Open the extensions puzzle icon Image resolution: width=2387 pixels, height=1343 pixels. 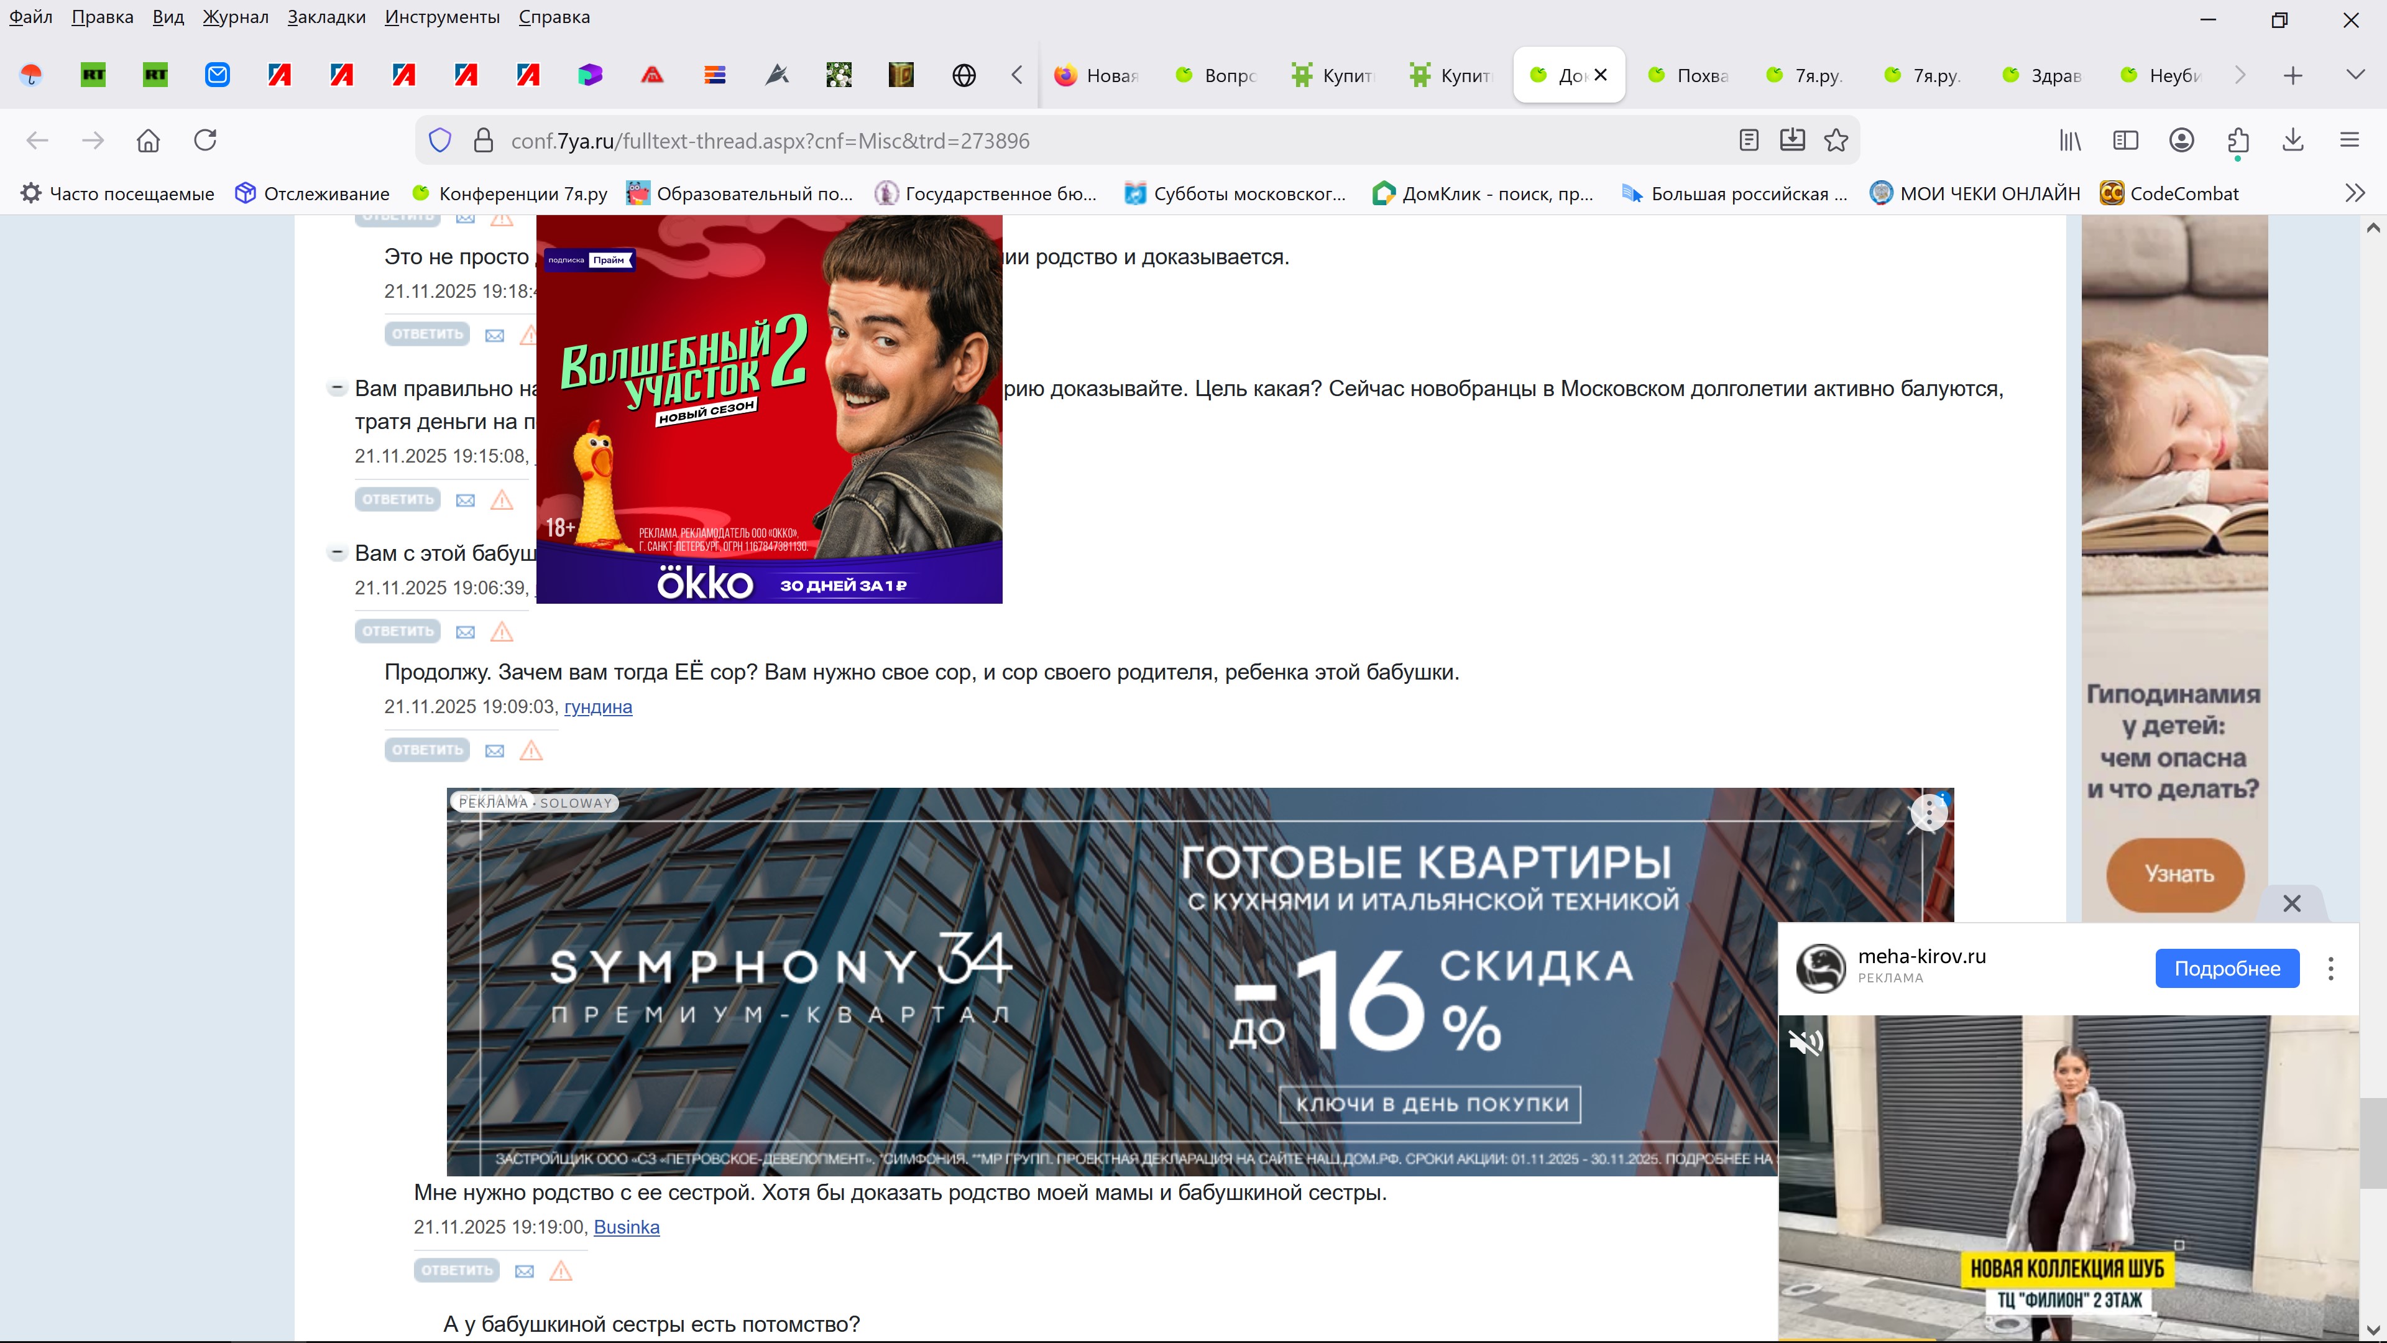(2238, 140)
